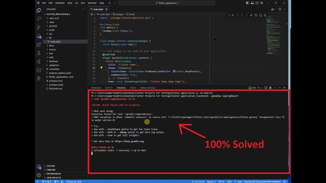Open Manage gear settings menu
The width and height of the screenshot is (326, 183).
coord(39,175)
